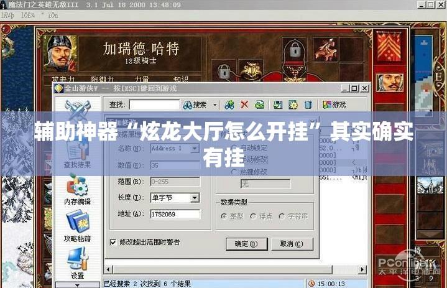
Task: Maximize the 金山游侠V window
Action: 354,88
